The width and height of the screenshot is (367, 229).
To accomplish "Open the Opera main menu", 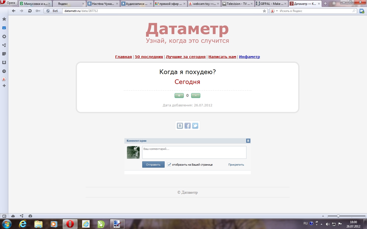I will [x=9, y=3].
